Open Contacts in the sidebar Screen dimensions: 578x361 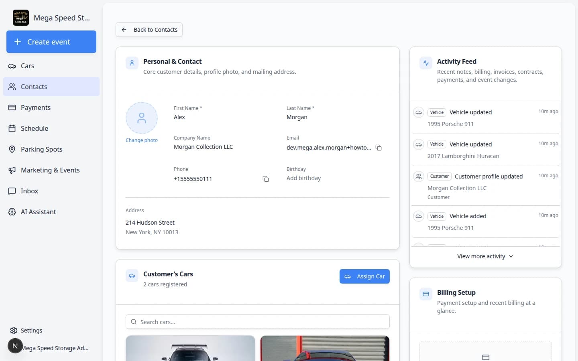click(51, 87)
